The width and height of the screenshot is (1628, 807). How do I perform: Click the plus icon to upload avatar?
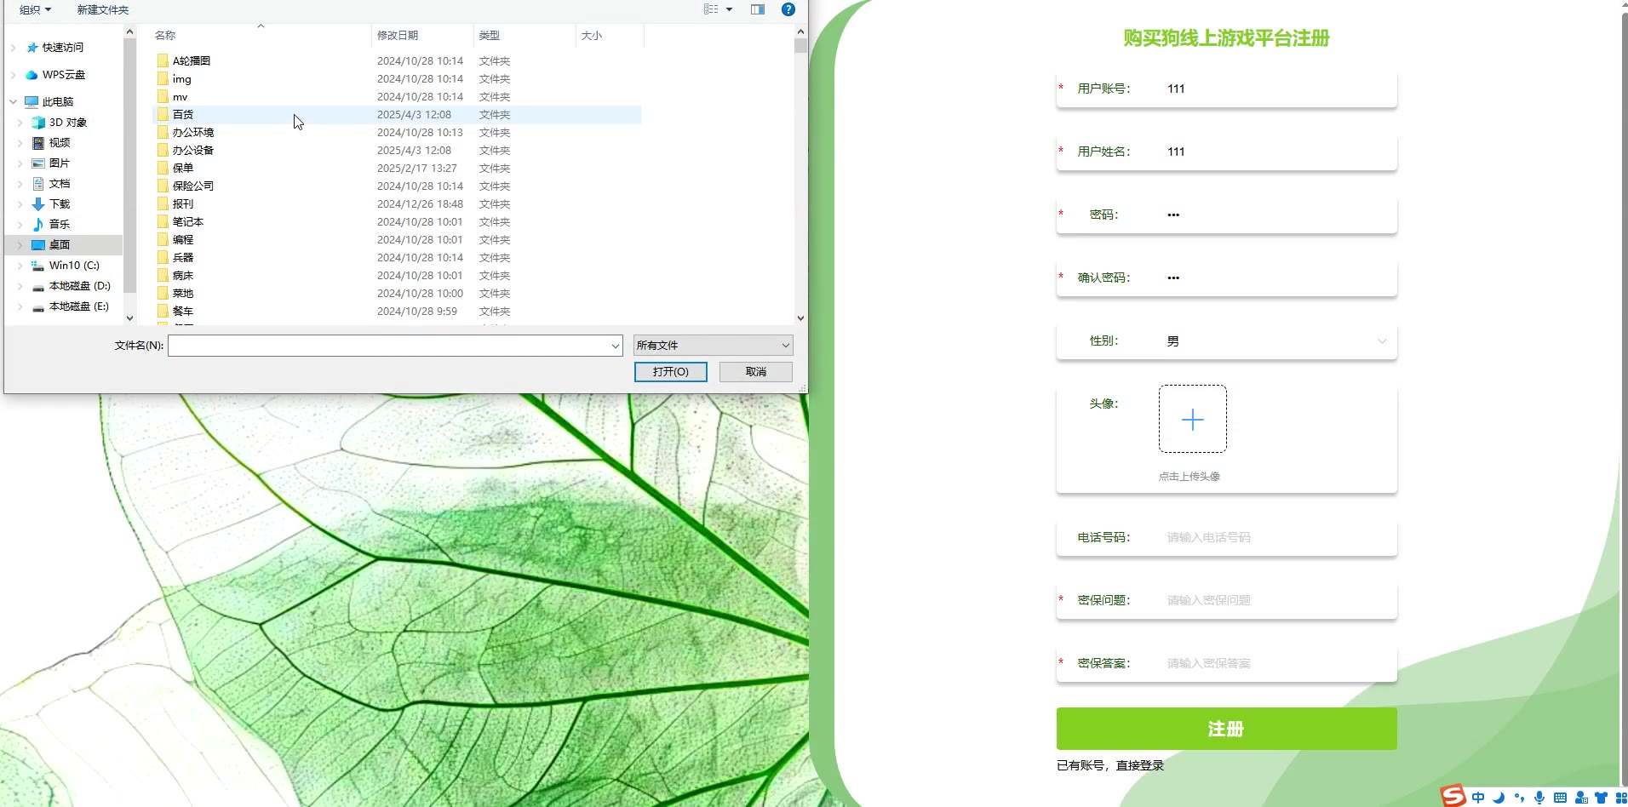pos(1192,419)
